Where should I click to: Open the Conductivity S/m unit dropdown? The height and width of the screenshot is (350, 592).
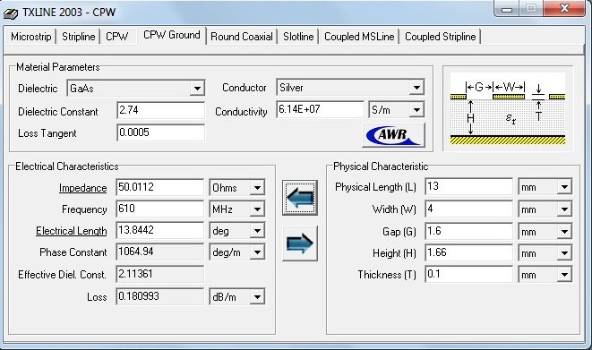point(397,110)
